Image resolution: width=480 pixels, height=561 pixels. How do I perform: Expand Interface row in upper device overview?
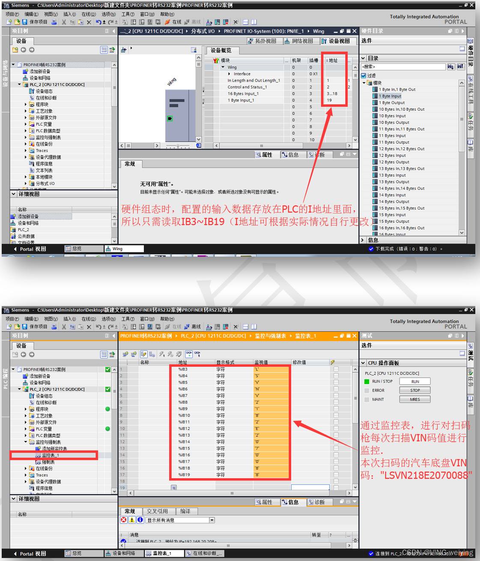click(229, 74)
